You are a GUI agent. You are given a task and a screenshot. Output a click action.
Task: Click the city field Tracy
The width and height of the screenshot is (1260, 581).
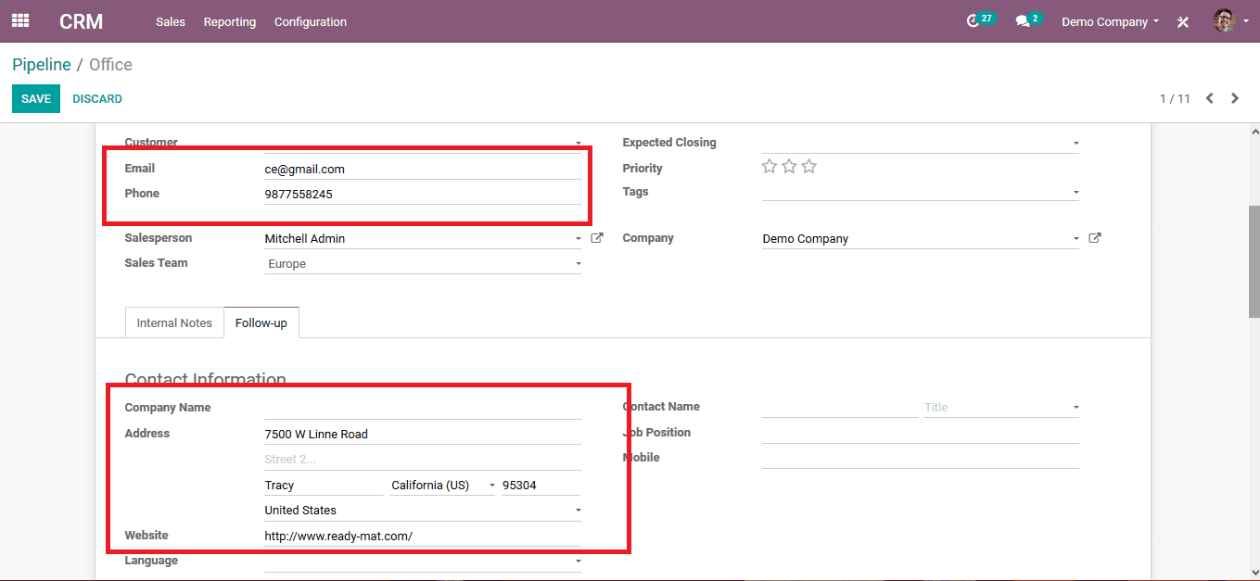[324, 485]
